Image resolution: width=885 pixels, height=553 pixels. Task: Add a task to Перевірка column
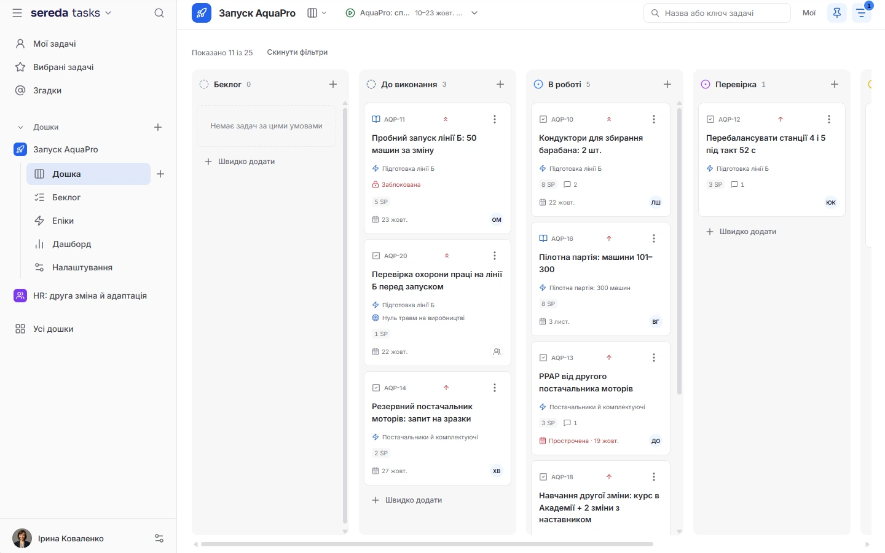tap(835, 84)
